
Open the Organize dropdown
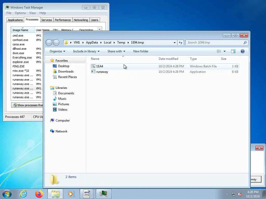pyautogui.click(x=57, y=51)
